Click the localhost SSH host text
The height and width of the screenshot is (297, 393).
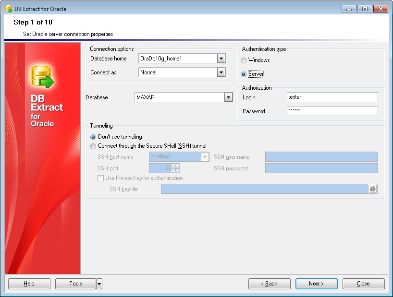[x=160, y=156]
